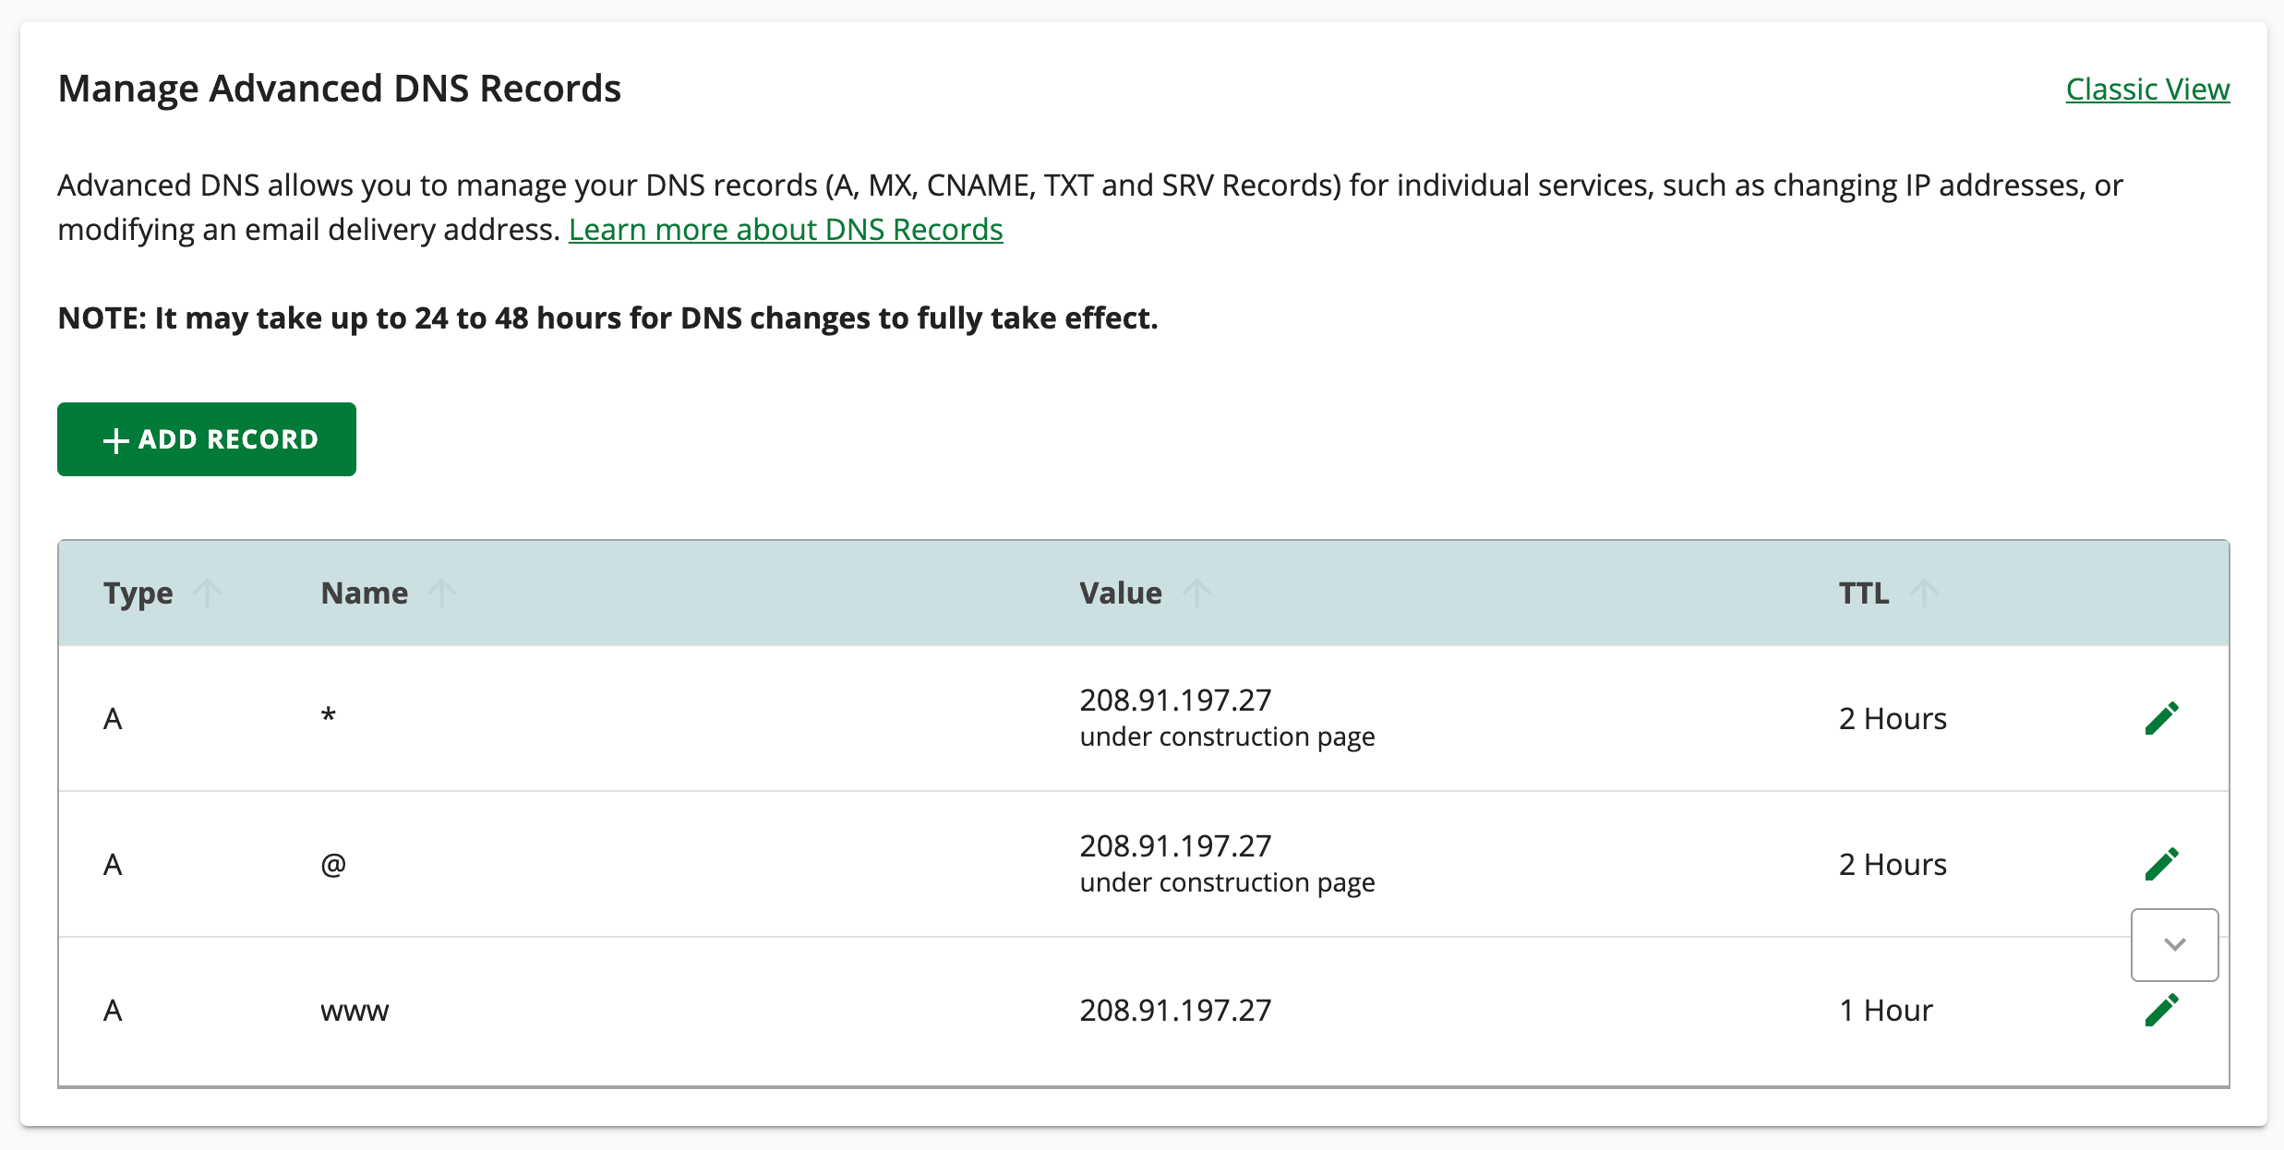The height and width of the screenshot is (1150, 2284).
Task: Click the Manage Advanced DNS Records heading
Action: 339,89
